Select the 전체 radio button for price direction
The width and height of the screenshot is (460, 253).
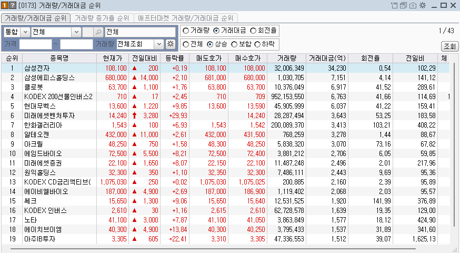click(186, 44)
